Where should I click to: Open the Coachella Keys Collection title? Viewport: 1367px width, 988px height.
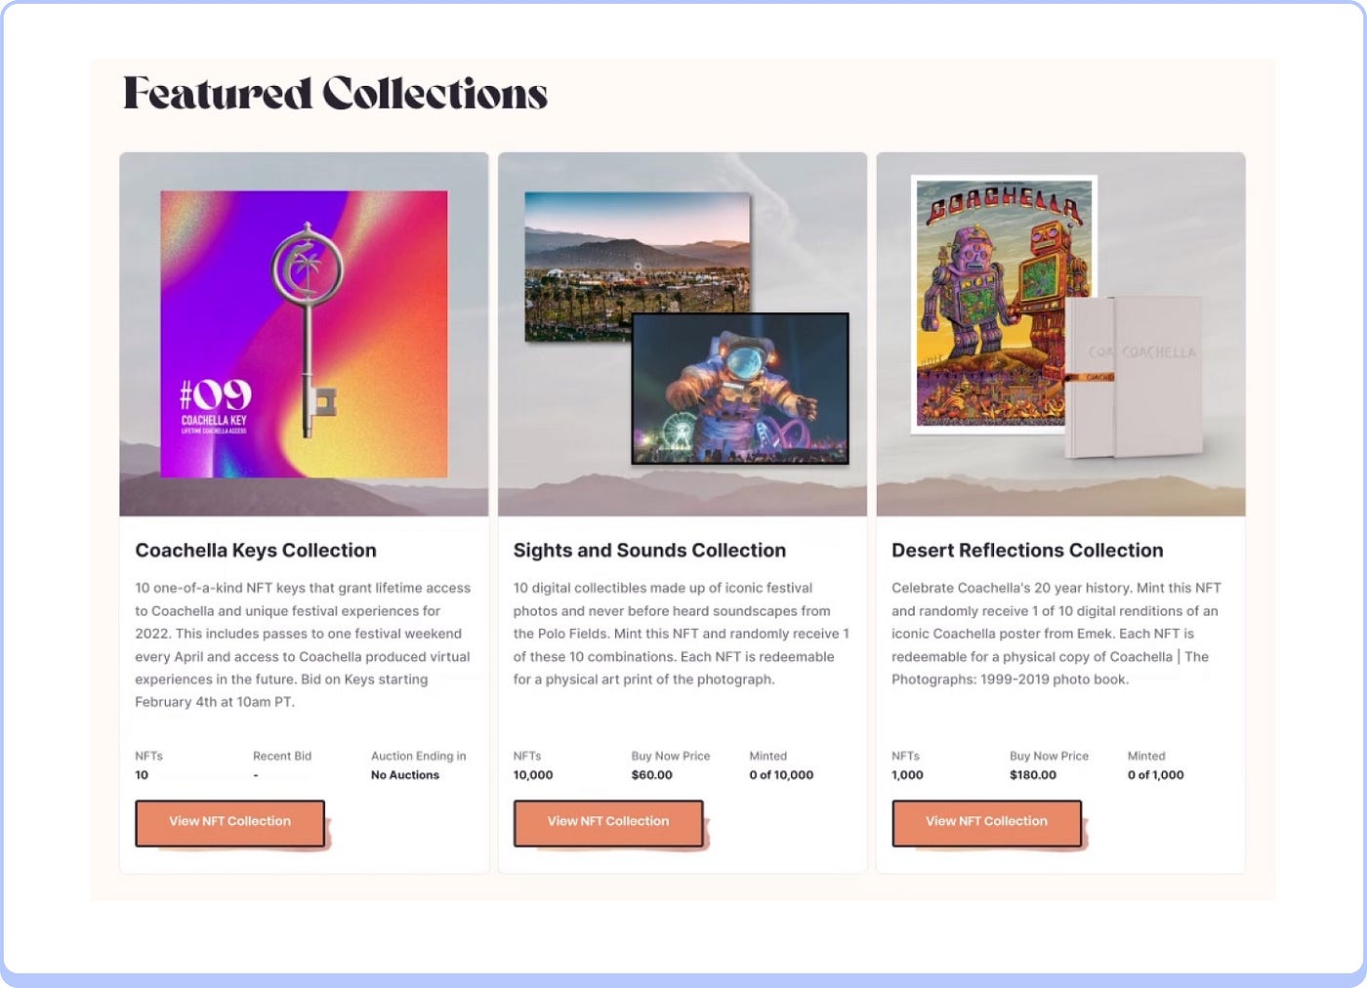256,551
